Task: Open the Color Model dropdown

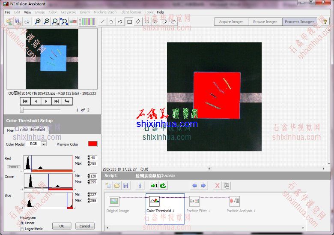Action: 43,144
